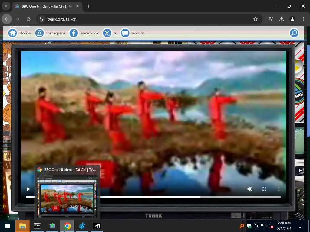Open the Windows Start menu

coord(7,226)
